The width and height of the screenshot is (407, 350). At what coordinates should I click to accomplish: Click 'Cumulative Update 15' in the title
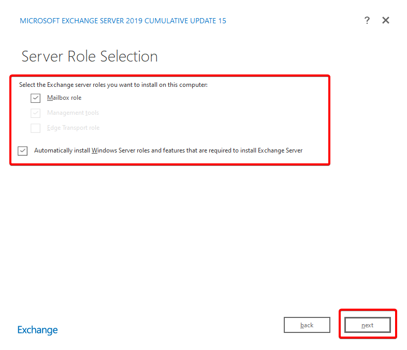(185, 21)
